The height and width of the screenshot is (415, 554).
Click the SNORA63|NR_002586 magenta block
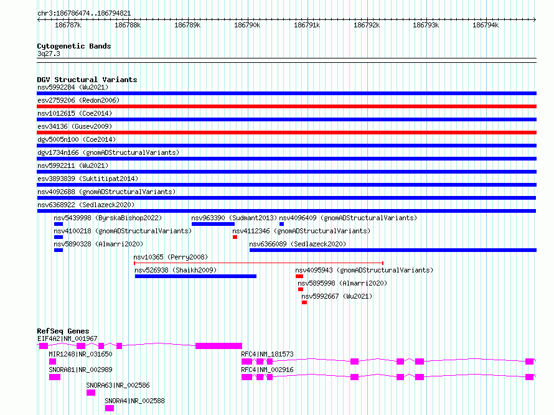point(91,393)
